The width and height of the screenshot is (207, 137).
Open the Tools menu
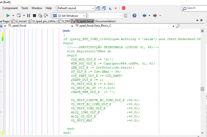(25, 8)
